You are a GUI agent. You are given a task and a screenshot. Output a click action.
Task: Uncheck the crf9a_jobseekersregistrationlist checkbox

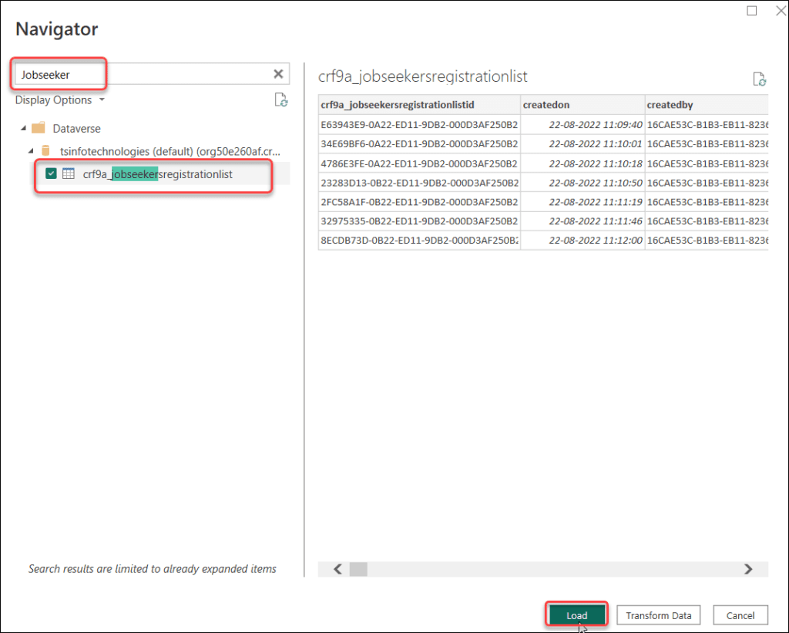click(x=51, y=173)
